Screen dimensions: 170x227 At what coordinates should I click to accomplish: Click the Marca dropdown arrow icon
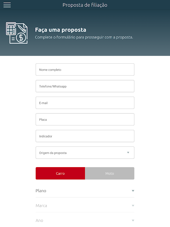point(133,206)
